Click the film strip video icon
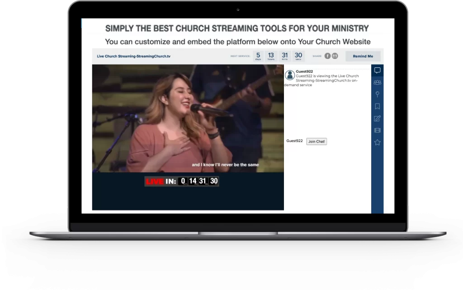The image size is (463, 290). tap(377, 130)
